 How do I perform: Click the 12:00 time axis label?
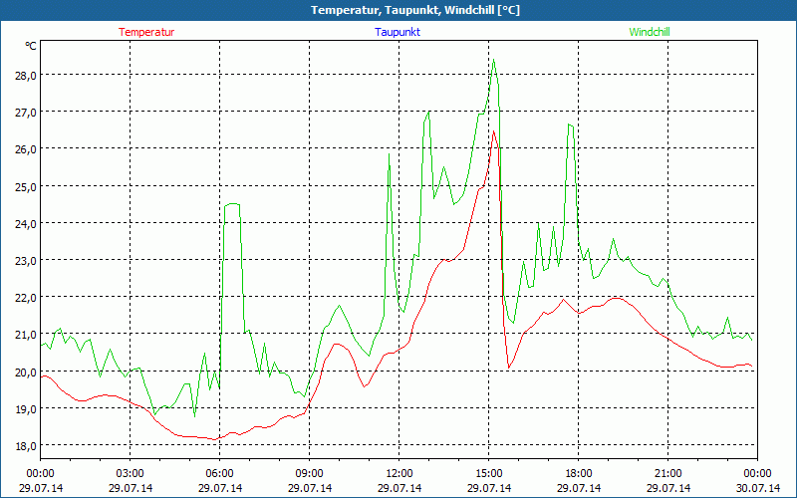(399, 474)
